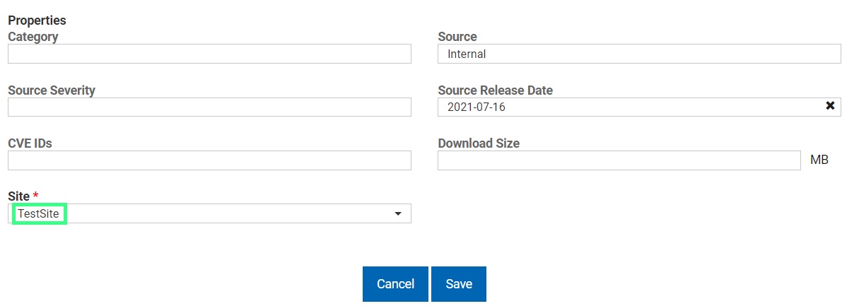Click the MB unit text

(819, 160)
